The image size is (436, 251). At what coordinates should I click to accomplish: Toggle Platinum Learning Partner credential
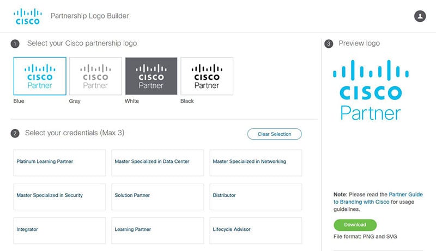(x=59, y=163)
